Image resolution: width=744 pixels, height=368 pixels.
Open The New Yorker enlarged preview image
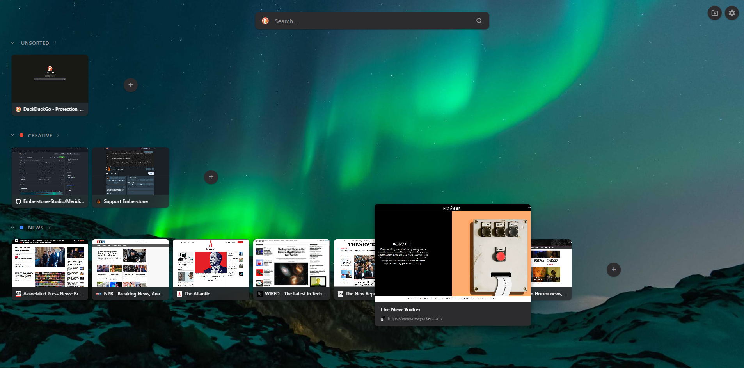[x=453, y=253]
